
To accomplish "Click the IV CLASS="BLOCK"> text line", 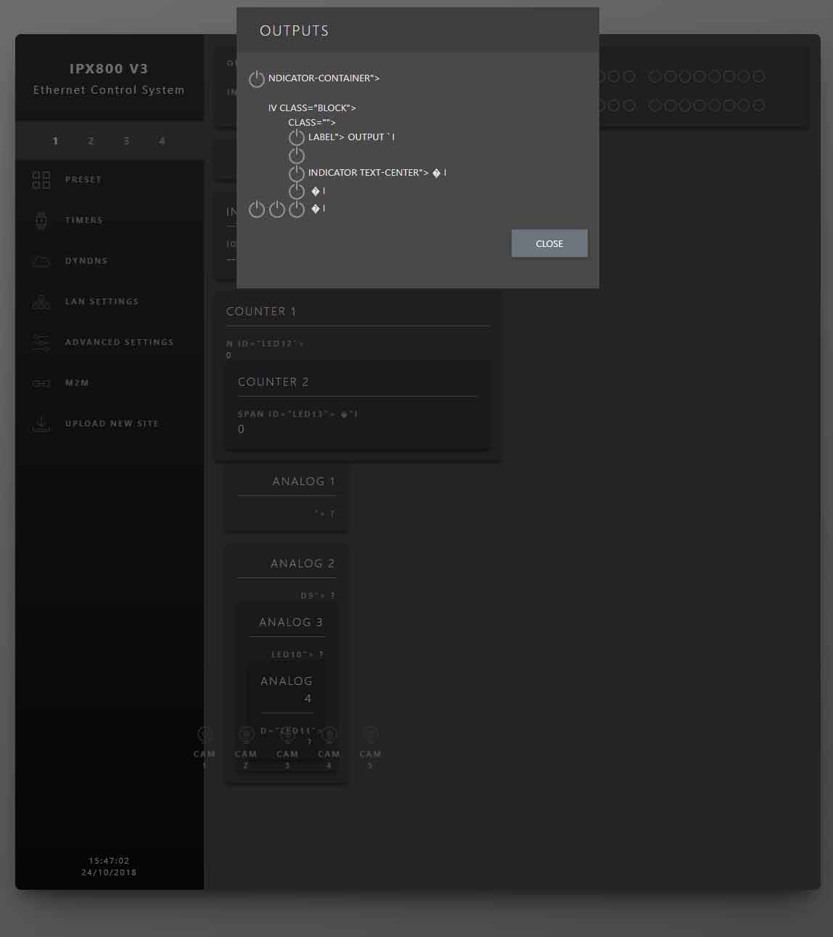I will [x=312, y=108].
